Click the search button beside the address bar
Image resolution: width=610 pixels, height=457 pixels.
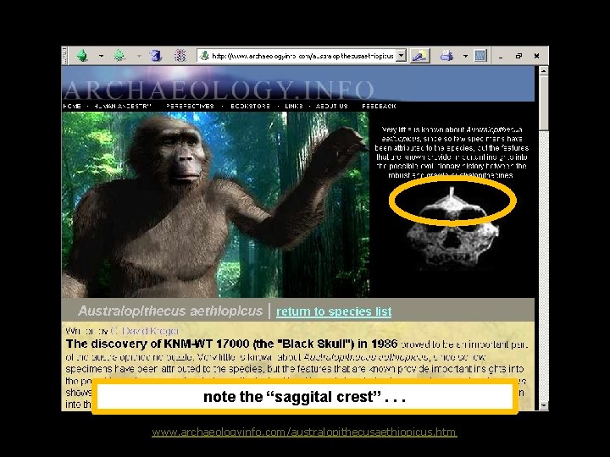420,56
